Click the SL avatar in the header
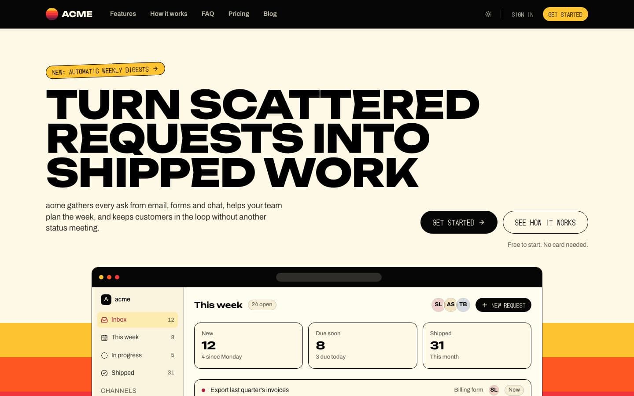The height and width of the screenshot is (396, 634). [438, 304]
